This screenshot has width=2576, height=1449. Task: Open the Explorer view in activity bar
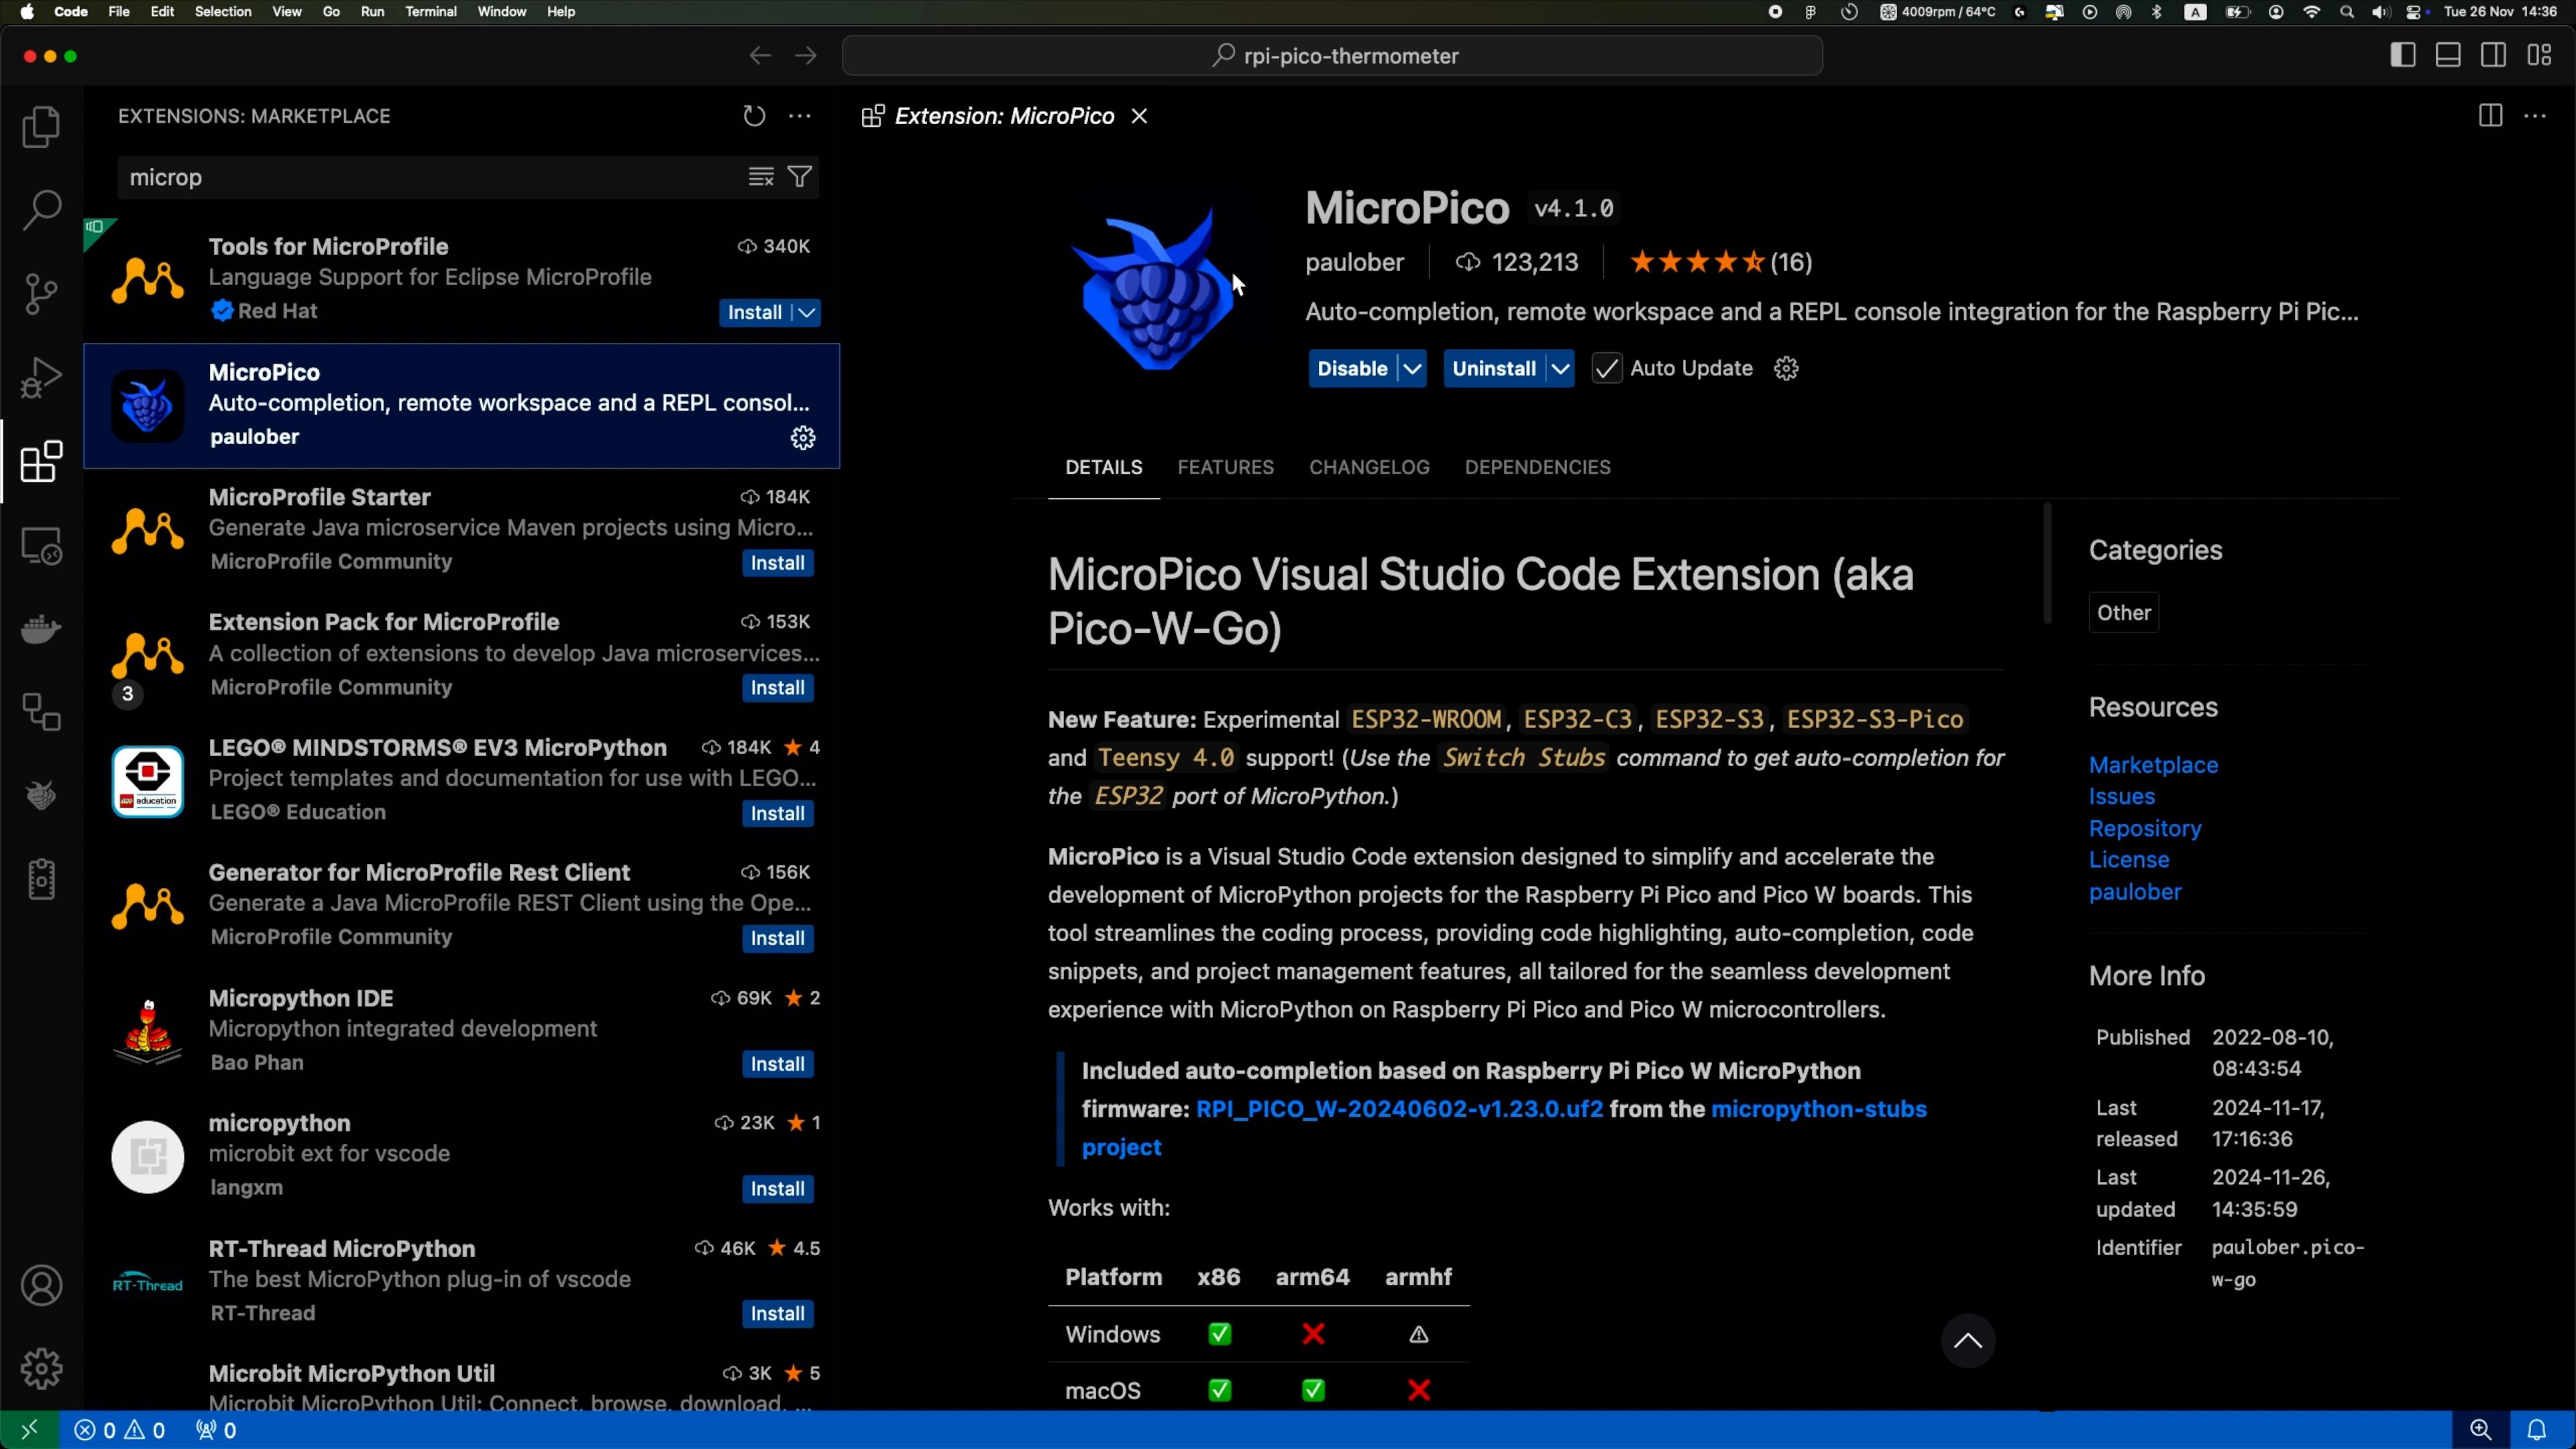[41, 127]
